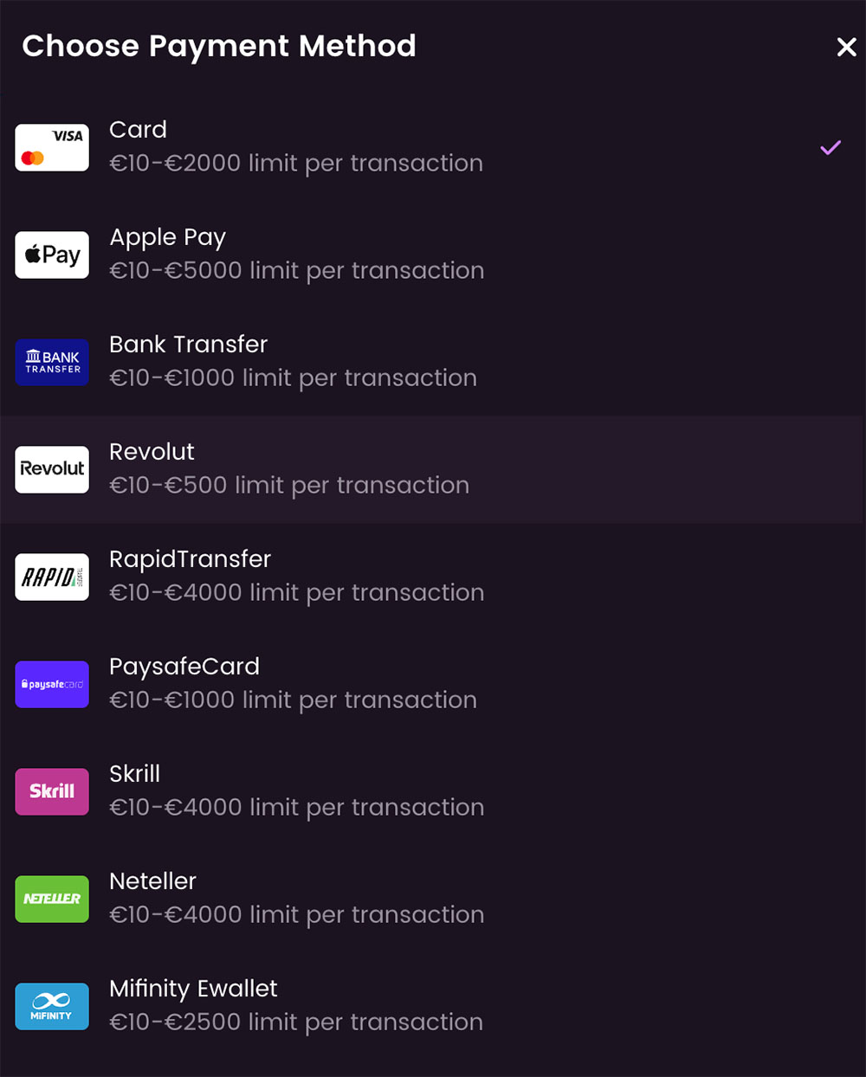Screen dimensions: 866x1077
Task: Click the Revolut logo icon
Action: tap(52, 469)
